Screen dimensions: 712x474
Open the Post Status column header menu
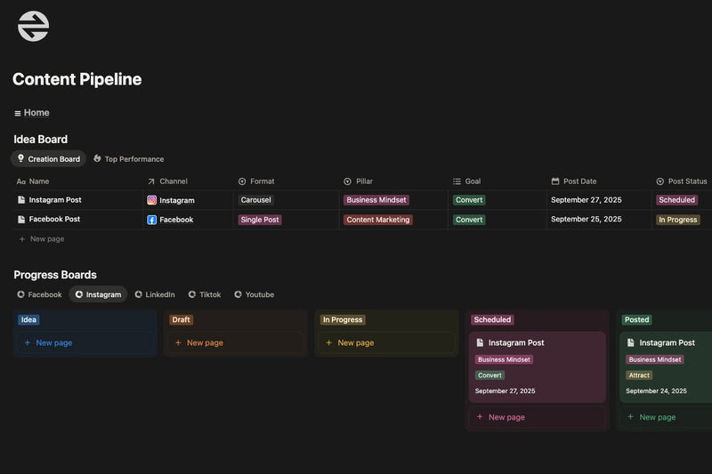686,181
